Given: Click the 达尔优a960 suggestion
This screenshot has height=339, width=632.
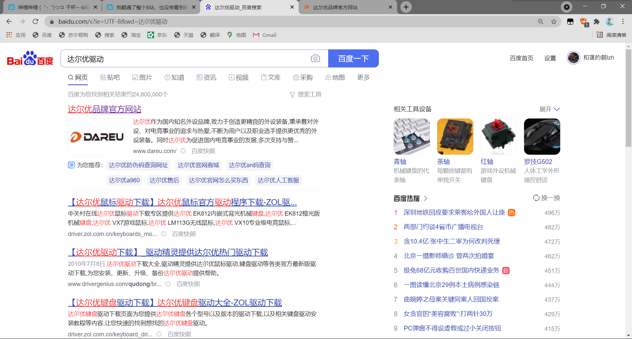Looking at the screenshot, I should 124,180.
